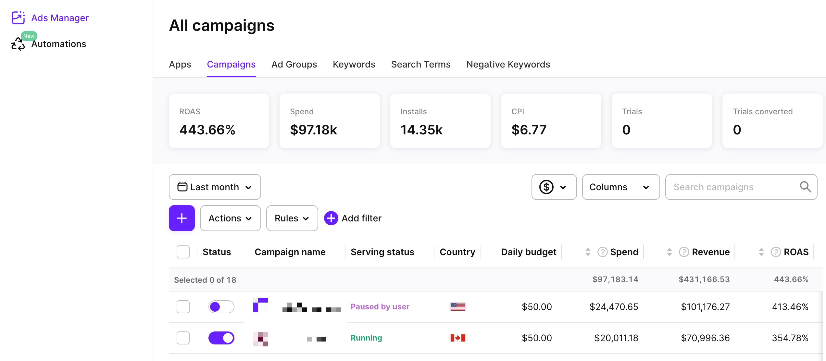Click the search magnifier in Search campaigns
This screenshot has width=826, height=361.
tap(806, 187)
